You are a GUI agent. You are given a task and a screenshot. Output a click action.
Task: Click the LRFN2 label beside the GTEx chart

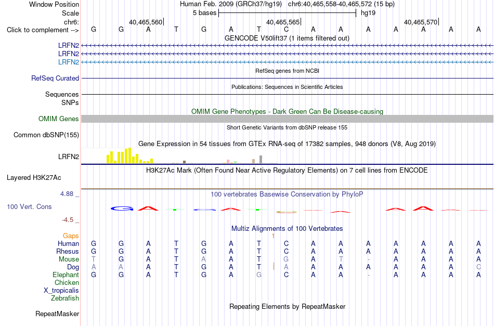click(68, 157)
